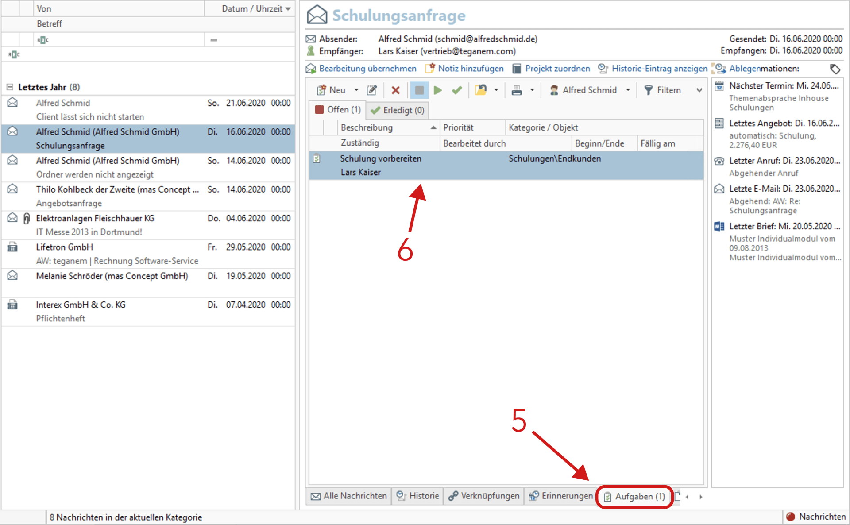Select the Filtern funnel icon
The height and width of the screenshot is (525, 850).
pos(649,90)
